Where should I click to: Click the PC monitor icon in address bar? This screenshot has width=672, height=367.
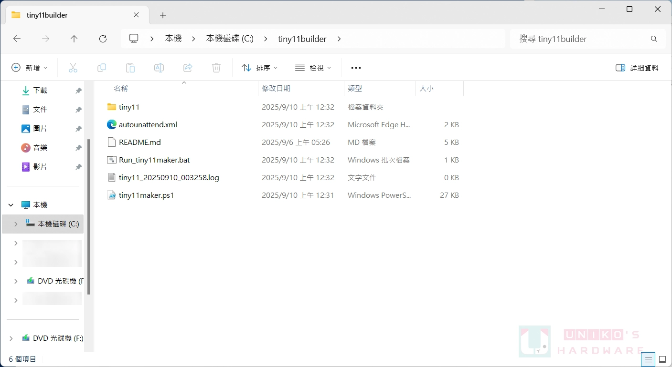pos(134,39)
